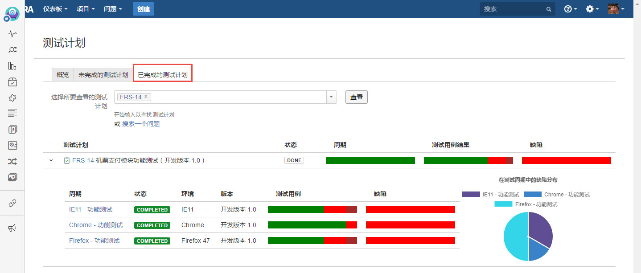641x273 pixels.
Task: Click the 测试计划 column header
Action: coord(76,145)
